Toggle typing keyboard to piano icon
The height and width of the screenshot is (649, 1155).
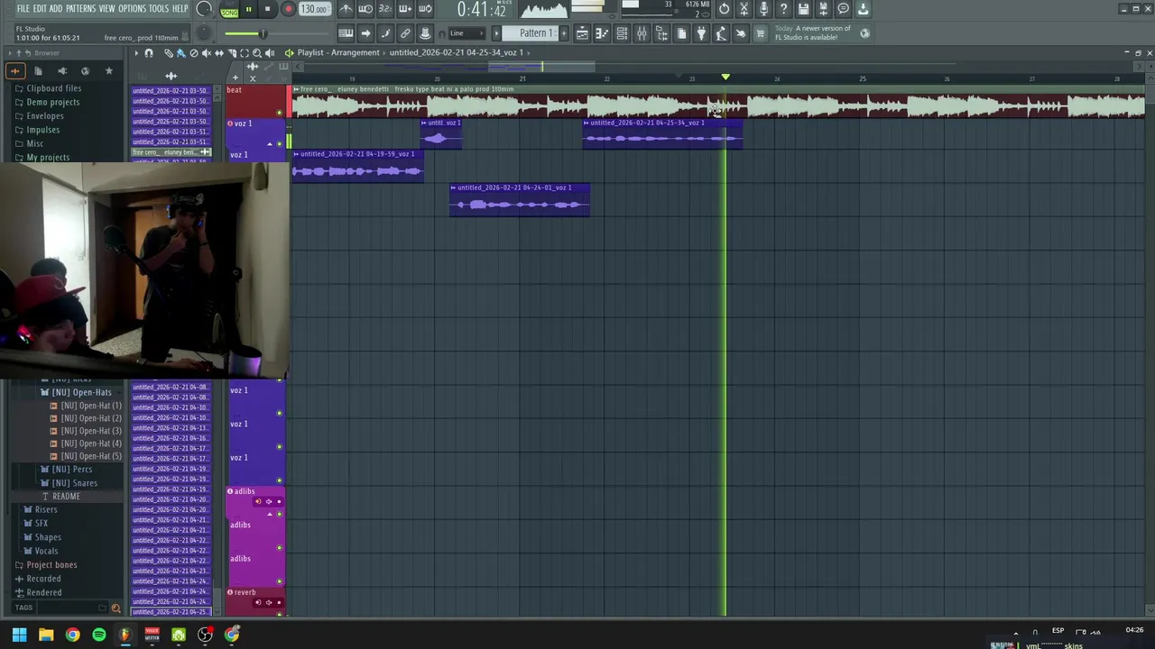click(x=346, y=33)
